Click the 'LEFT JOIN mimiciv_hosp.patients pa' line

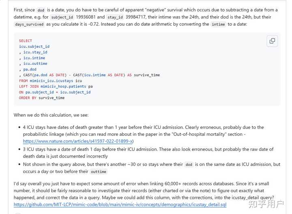(56, 86)
